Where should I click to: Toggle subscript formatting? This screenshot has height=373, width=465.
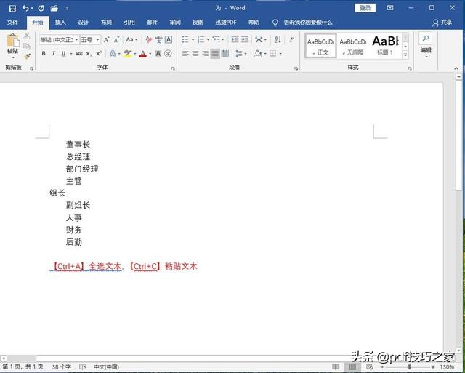click(89, 54)
